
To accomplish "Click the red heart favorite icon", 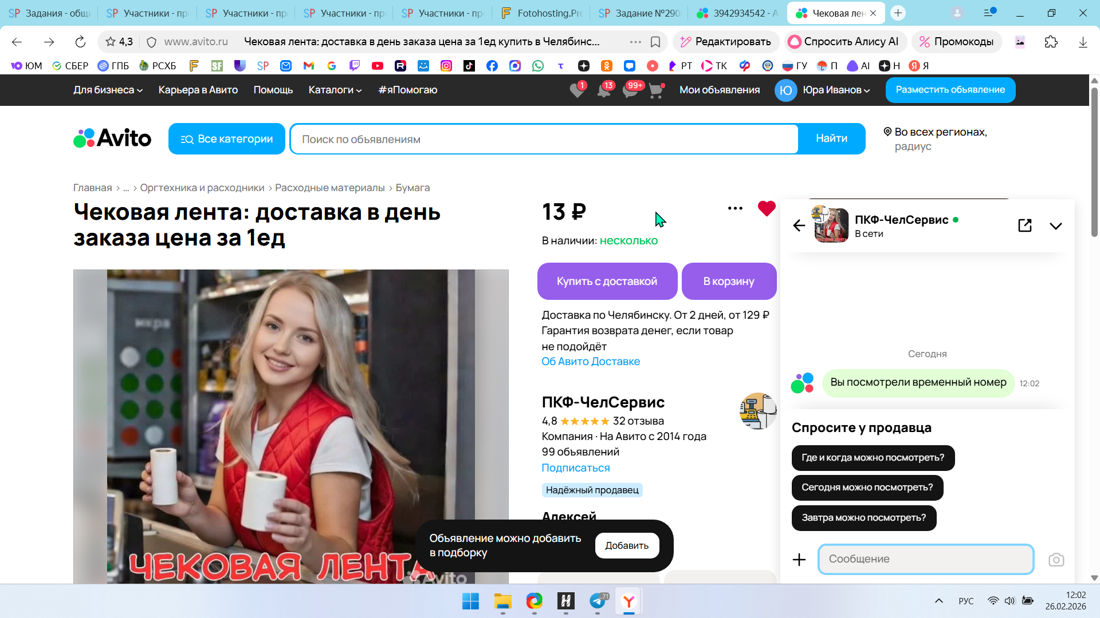I will tap(766, 208).
